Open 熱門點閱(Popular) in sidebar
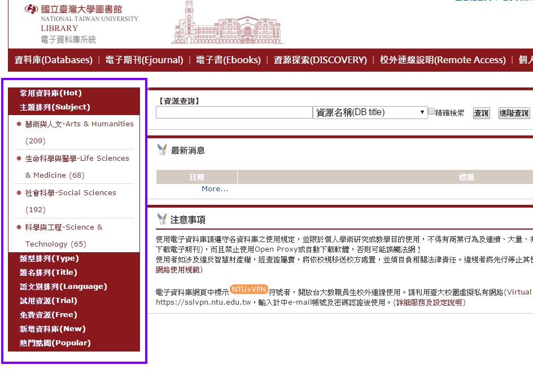This screenshot has width=533, height=369. click(55, 343)
